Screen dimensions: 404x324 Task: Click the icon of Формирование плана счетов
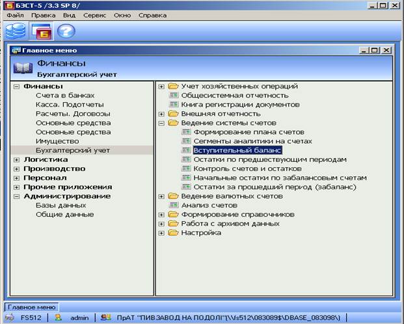point(186,132)
